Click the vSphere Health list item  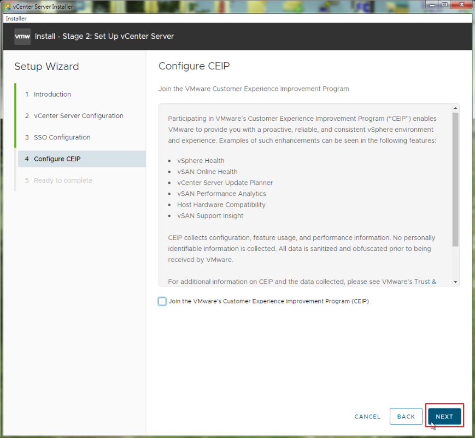tap(201, 161)
